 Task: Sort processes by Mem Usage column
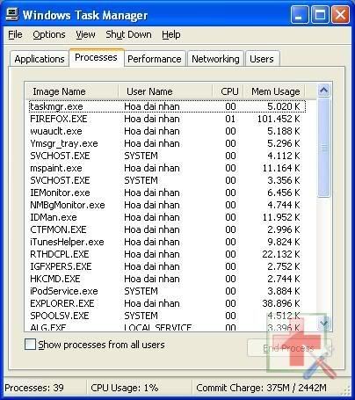click(x=275, y=91)
